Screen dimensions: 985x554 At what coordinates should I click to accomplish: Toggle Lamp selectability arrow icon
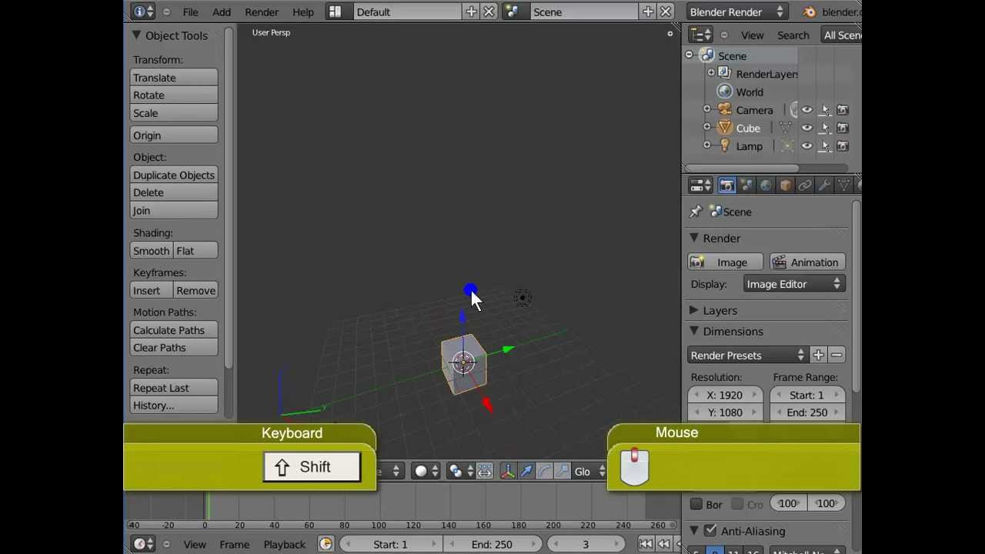(825, 146)
